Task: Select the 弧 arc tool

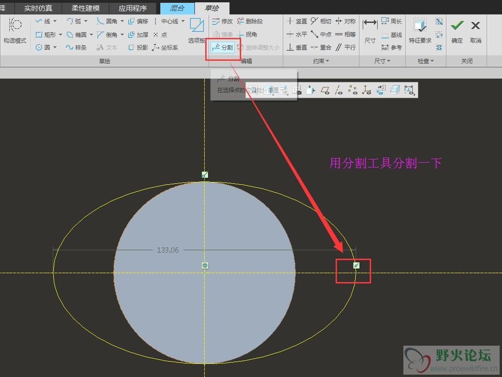Action: tap(74, 21)
